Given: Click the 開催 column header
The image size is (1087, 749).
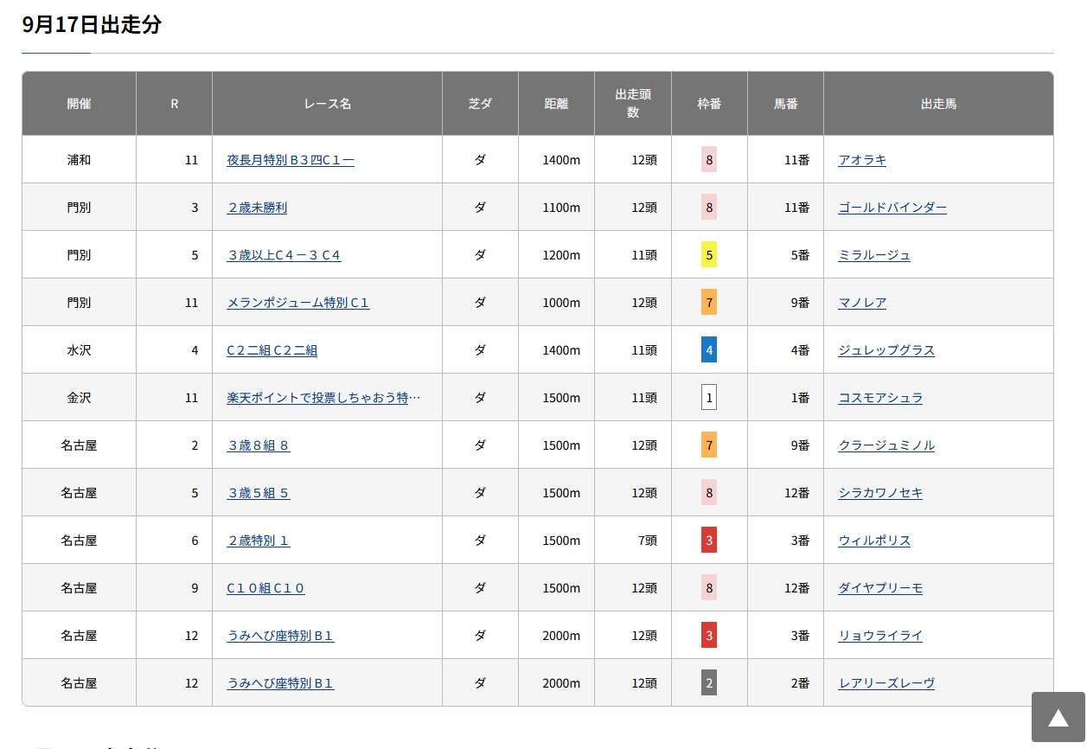Looking at the screenshot, I should pyautogui.click(x=79, y=104).
